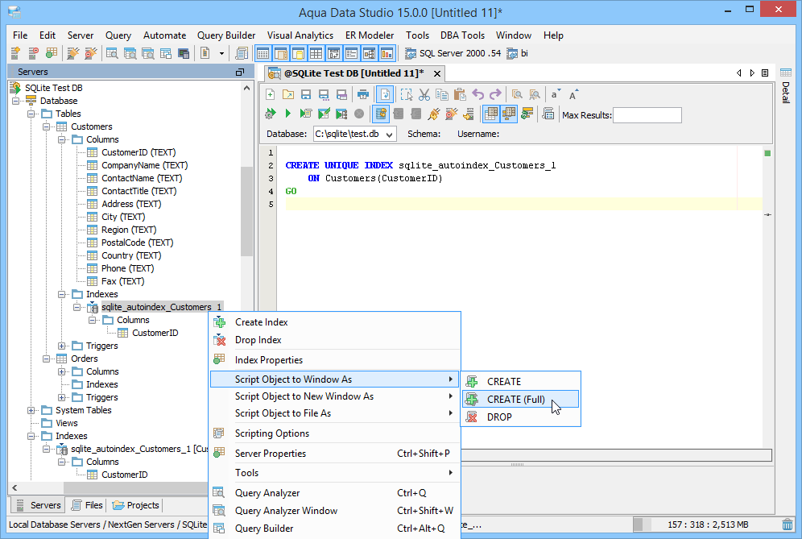Screen dimensions: 802x539
Task: Open the Database C:\sqlite\test.db dropdown
Action: (389, 134)
